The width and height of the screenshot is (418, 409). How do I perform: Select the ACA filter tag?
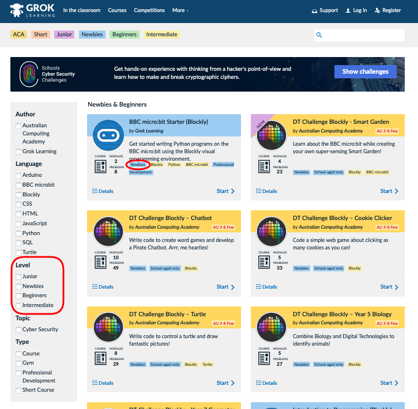(18, 35)
